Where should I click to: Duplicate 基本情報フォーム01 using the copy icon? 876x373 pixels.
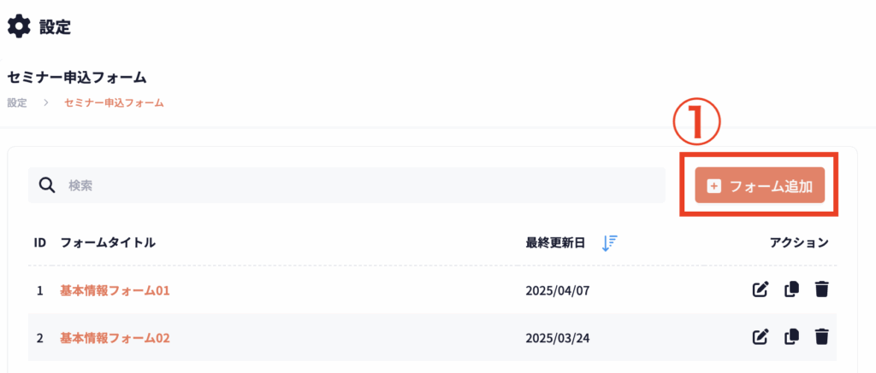point(791,290)
